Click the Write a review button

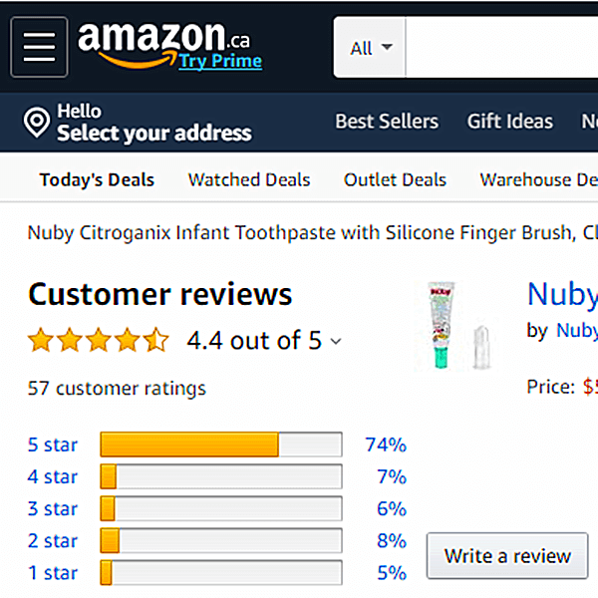coord(507,556)
